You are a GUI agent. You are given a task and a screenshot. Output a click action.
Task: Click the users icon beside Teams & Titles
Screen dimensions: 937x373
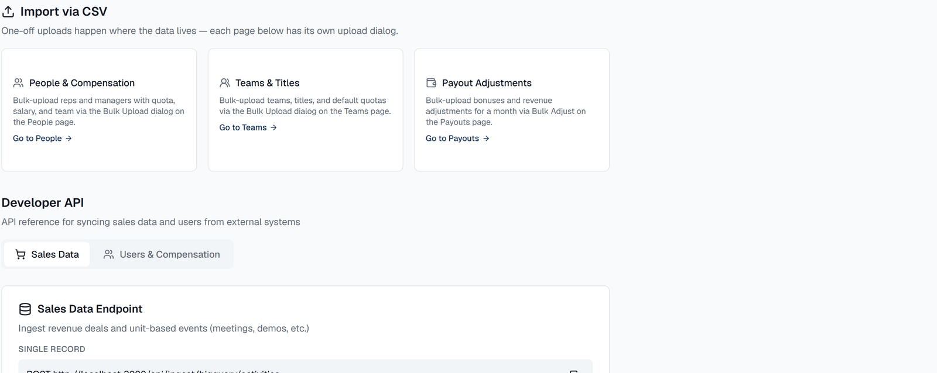pyautogui.click(x=225, y=83)
